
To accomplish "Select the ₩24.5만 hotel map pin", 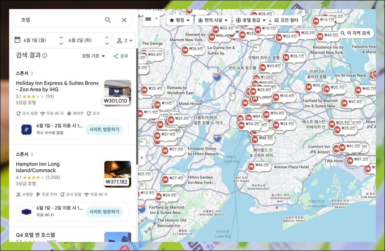I will pos(166,195).
